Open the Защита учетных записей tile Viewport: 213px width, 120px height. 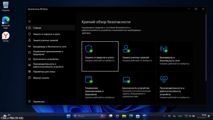[x=137, y=56]
